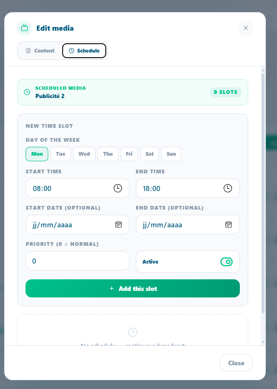Image resolution: width=277 pixels, height=389 pixels.
Task: Click the Start Time field showing 08:00
Action: [77, 188]
